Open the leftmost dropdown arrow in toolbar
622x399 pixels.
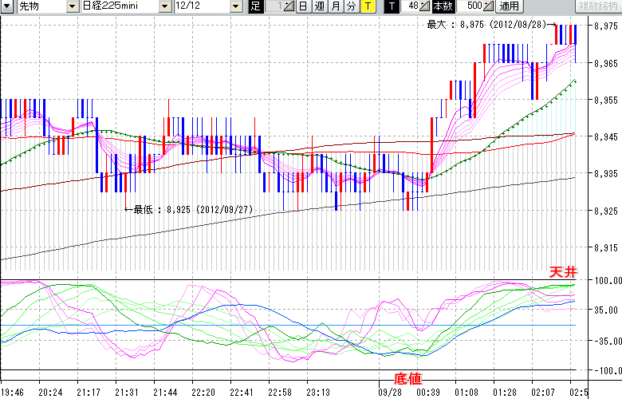(6, 6)
